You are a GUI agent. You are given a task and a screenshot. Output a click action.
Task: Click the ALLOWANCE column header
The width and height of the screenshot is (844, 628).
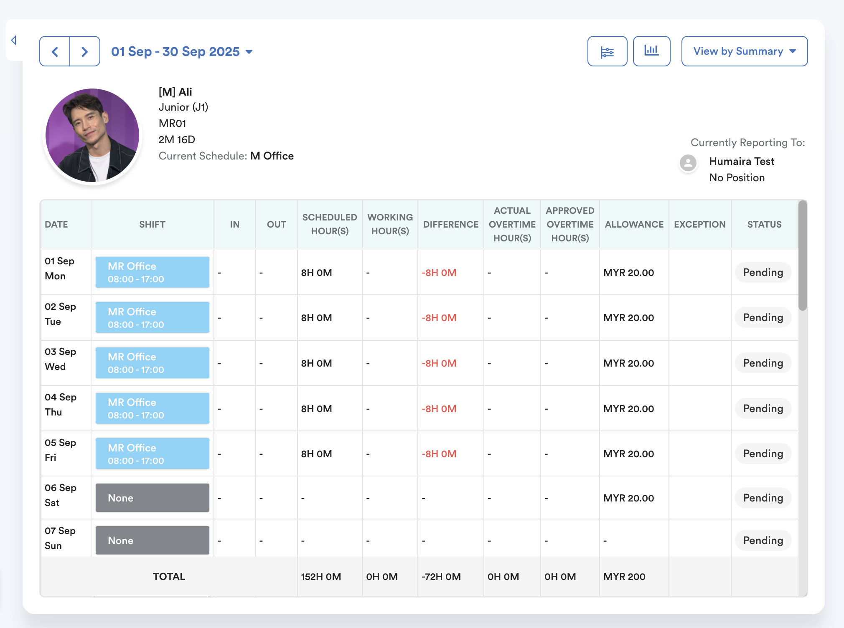[x=634, y=225]
